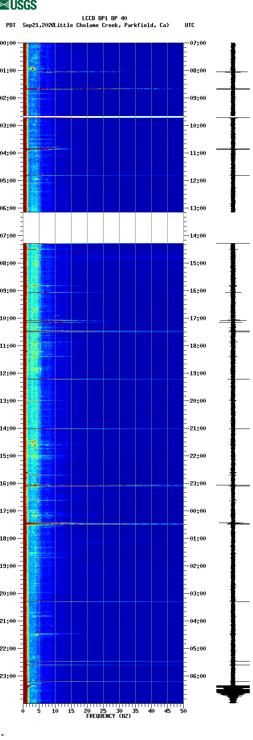The height and width of the screenshot is (740, 253).
Task: Click the "14:00" label on PDT axis
Action: (8, 428)
